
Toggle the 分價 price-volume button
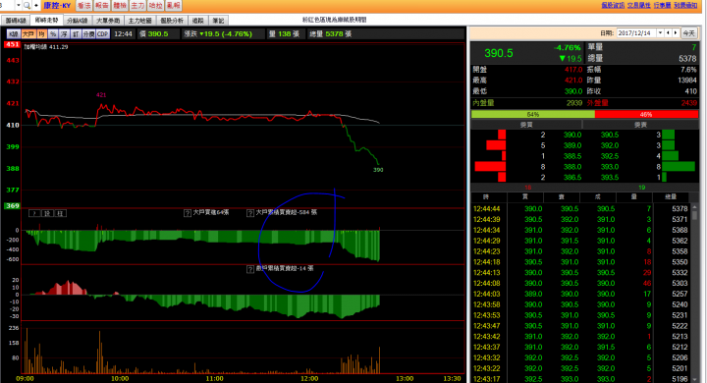[x=88, y=33]
